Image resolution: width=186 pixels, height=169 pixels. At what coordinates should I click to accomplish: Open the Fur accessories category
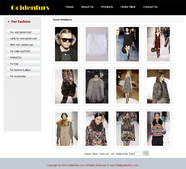(x=24, y=76)
